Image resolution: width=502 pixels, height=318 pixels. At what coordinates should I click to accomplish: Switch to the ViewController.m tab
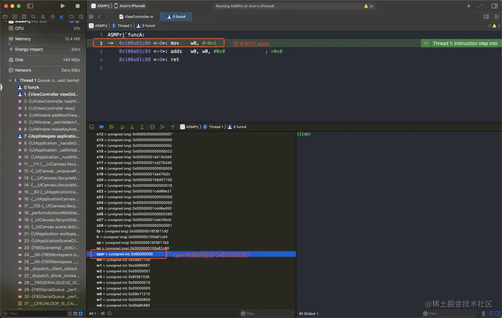pyautogui.click(x=136, y=17)
